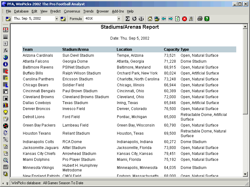Screen dimensions: 250x187
Task: Open the table with red C icon
Action: 6,71
